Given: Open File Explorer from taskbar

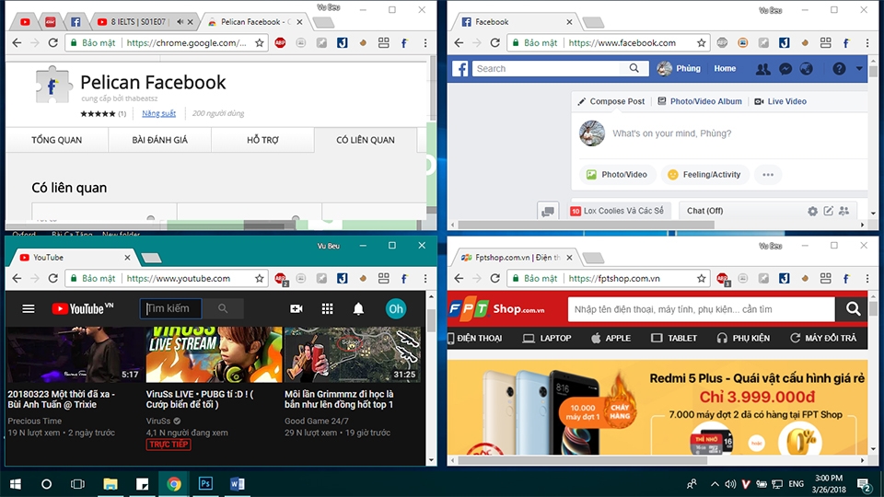Looking at the screenshot, I should tap(110, 483).
